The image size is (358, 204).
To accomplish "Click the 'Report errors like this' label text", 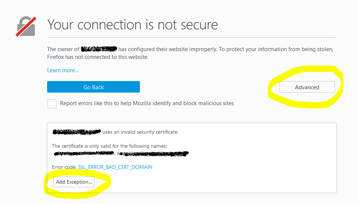I will [147, 103].
